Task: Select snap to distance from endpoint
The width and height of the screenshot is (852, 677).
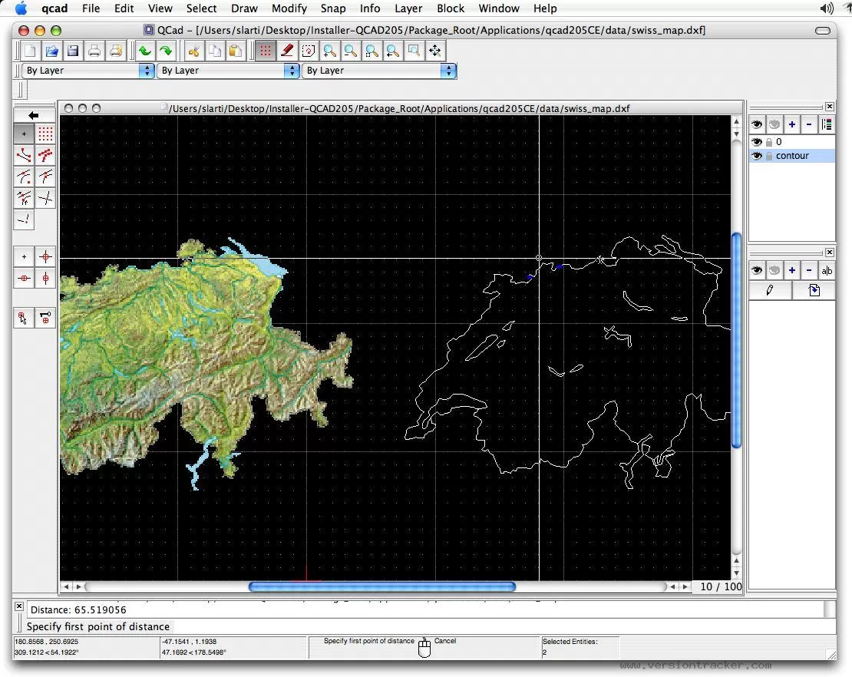Action: click(24, 198)
